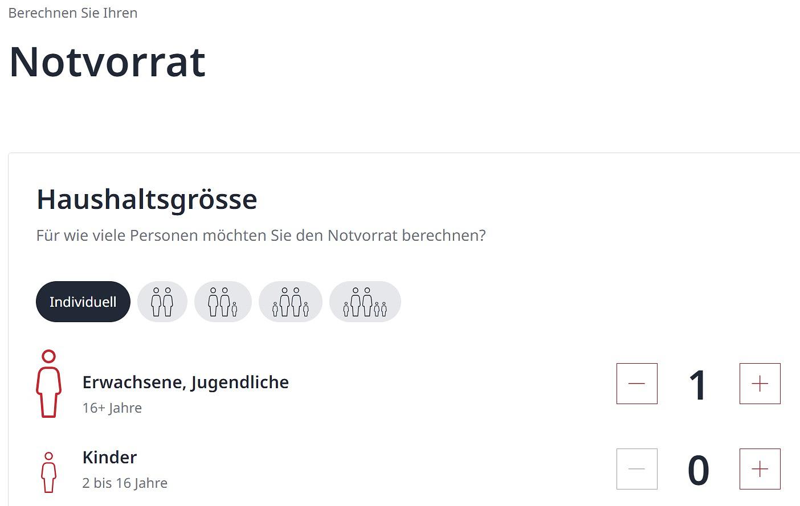Click the Kinder label text
Screen dimensions: 800x506
pos(109,457)
